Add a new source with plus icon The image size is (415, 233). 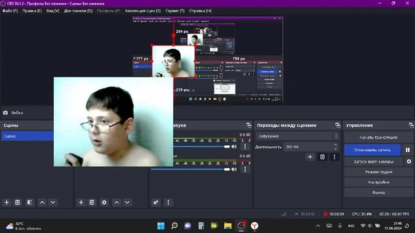click(81, 203)
